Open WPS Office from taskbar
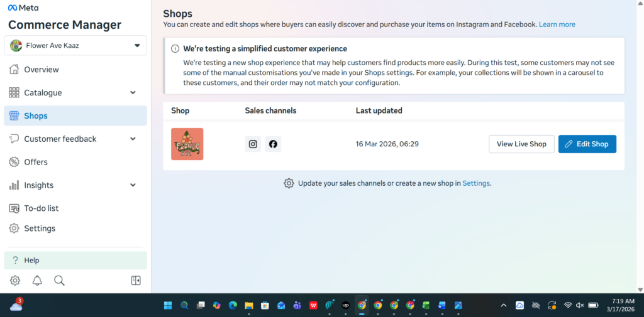This screenshot has height=317, width=644. [313, 305]
